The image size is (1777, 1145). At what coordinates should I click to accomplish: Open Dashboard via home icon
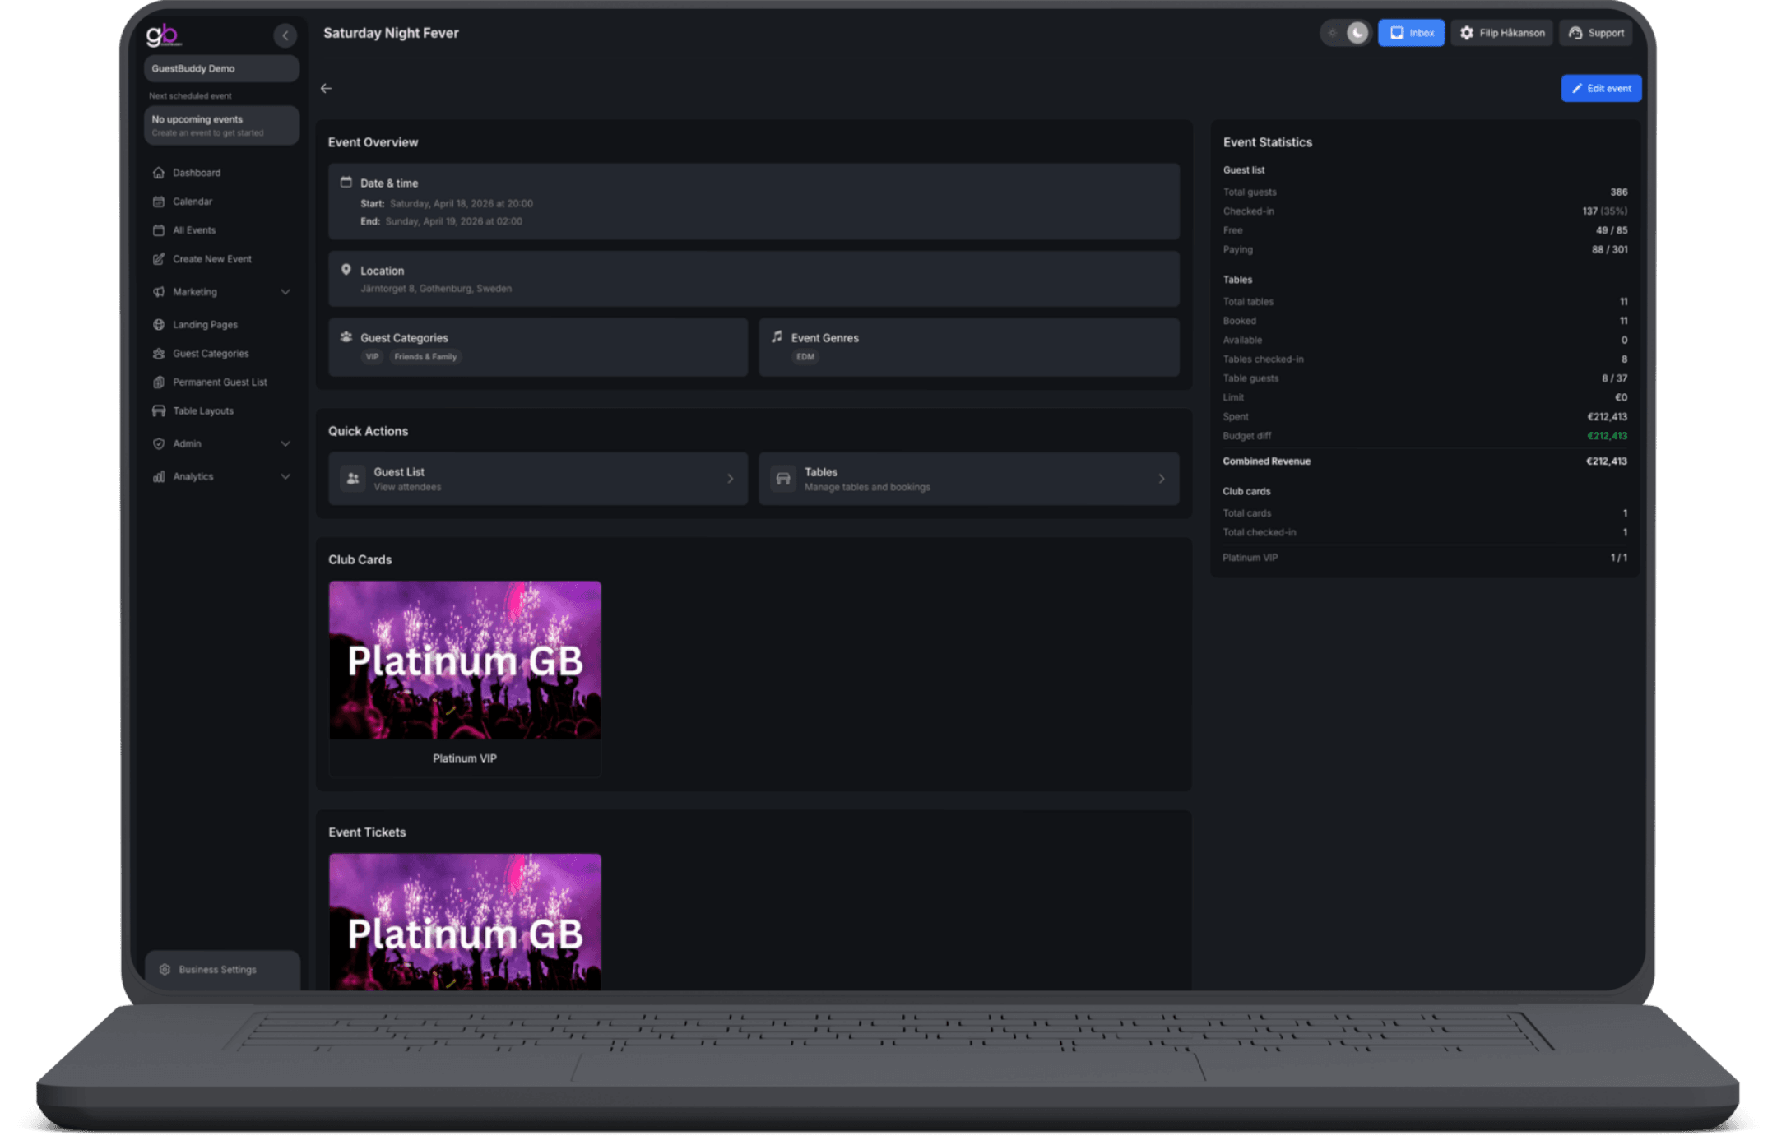(159, 173)
